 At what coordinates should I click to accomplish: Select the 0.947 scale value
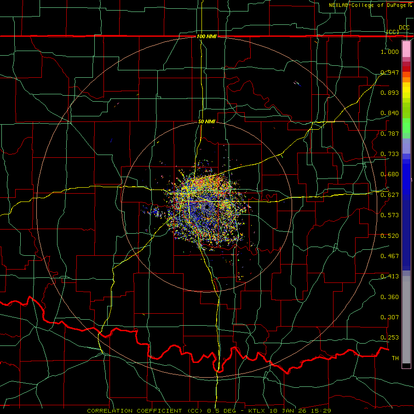(390, 72)
